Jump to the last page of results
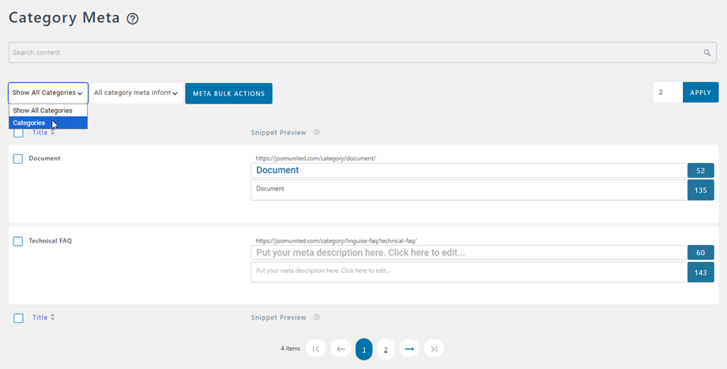This screenshot has height=369, width=727. click(x=434, y=348)
